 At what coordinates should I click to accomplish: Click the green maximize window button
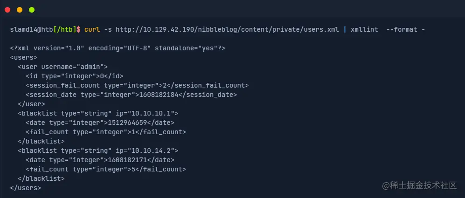tap(32, 9)
